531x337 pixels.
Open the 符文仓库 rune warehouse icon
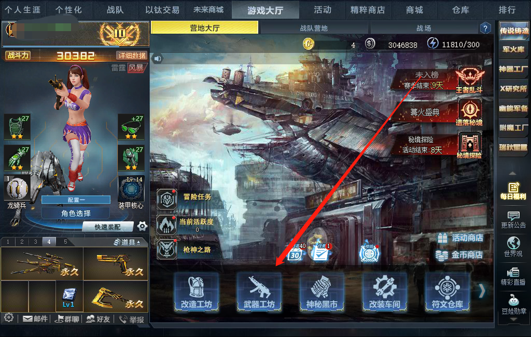[448, 292]
